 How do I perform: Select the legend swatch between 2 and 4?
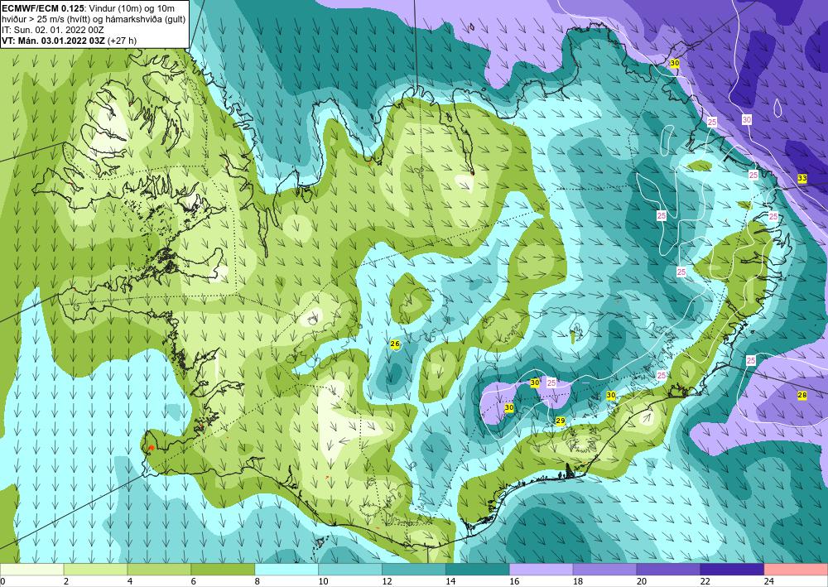pyautogui.click(x=95, y=570)
